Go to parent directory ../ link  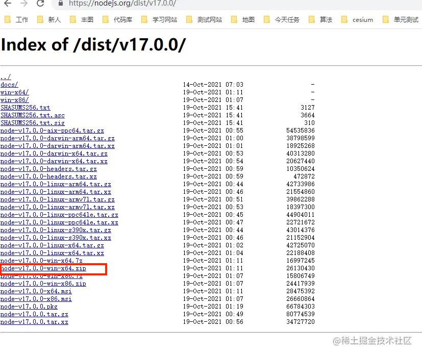tap(6, 77)
